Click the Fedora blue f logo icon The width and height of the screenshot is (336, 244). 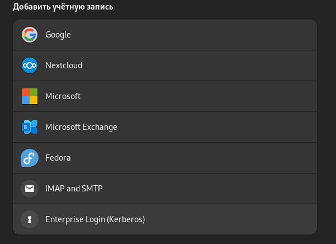click(x=29, y=158)
